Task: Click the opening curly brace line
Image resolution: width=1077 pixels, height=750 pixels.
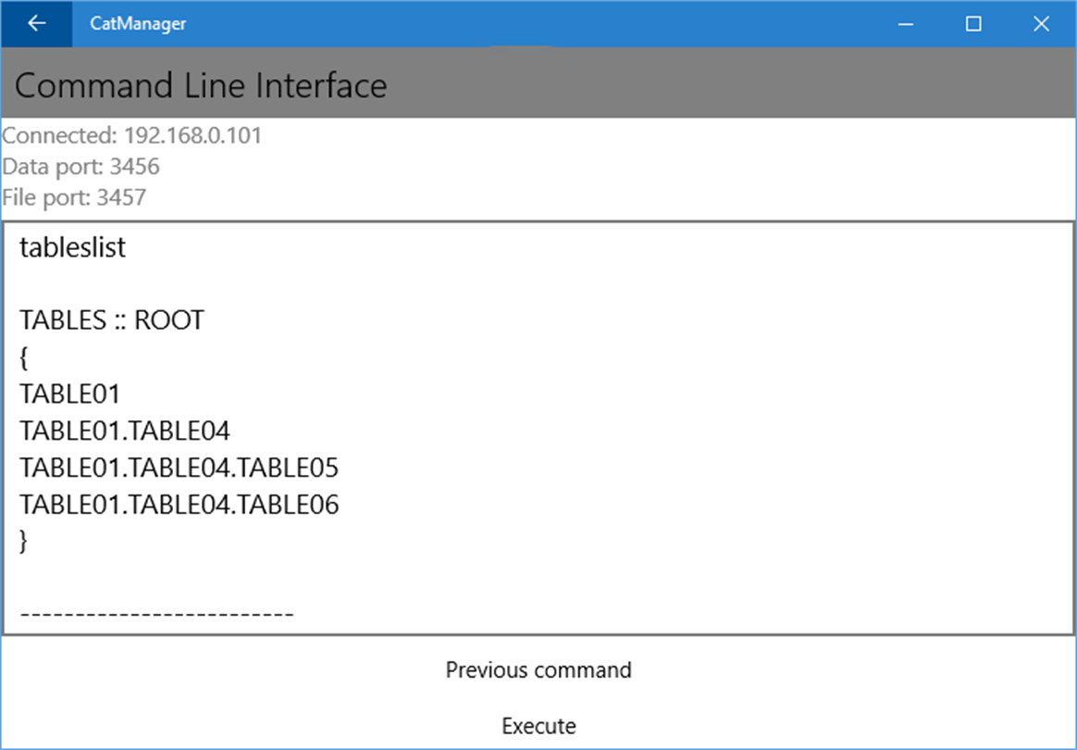Action: pos(24,357)
